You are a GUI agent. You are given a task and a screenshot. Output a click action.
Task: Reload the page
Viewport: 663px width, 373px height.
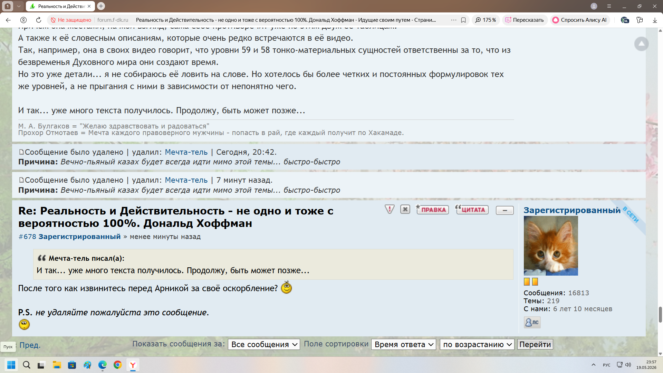tap(39, 20)
